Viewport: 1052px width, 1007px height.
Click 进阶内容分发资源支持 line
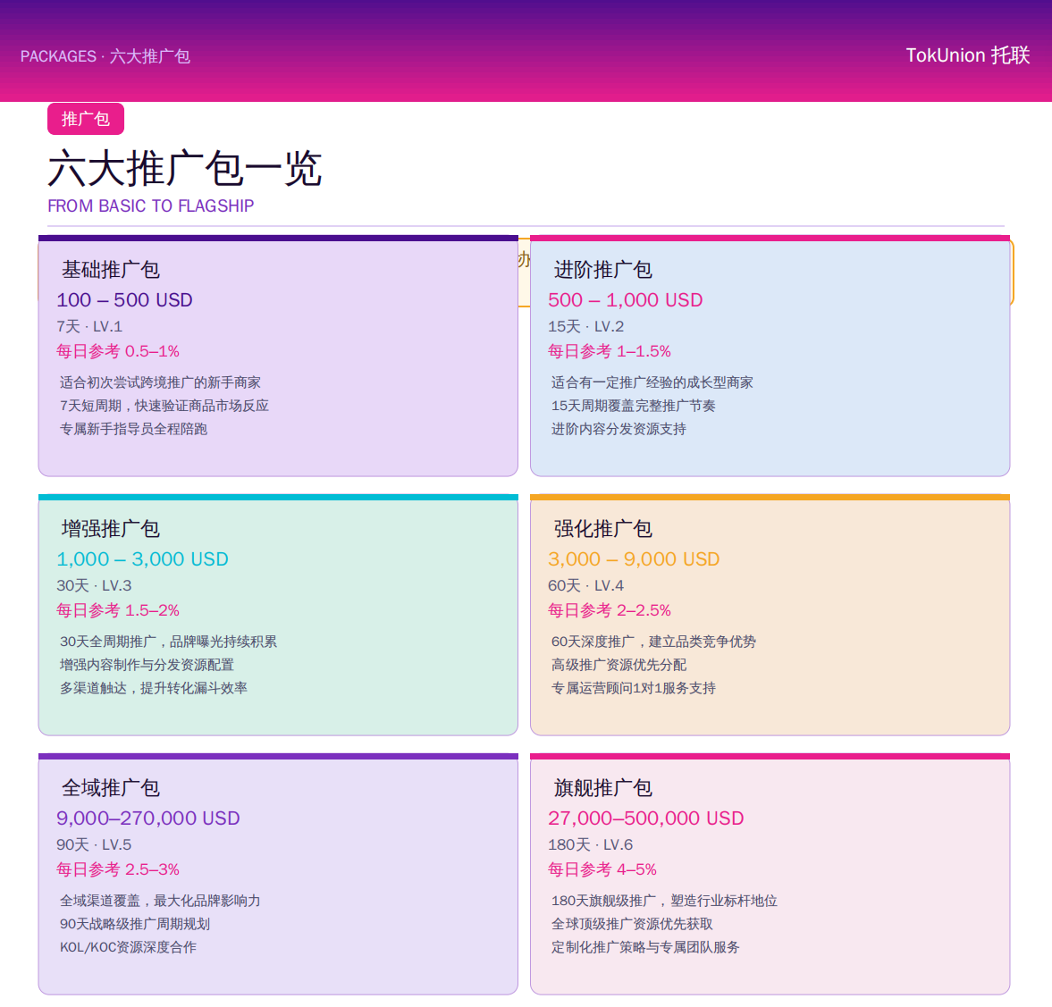619,429
